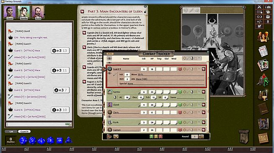Toggle Guard 4 visibility eye icon
This screenshot has width=274, height=153.
pyautogui.click(x=109, y=73)
